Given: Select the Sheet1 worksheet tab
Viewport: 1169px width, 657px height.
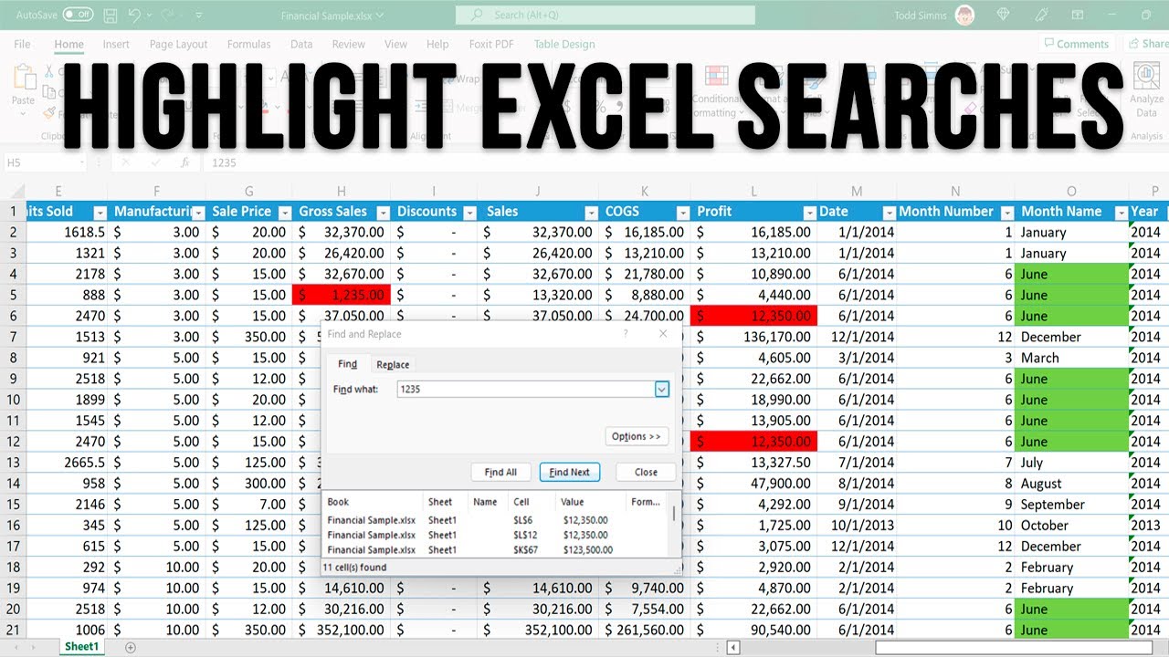Looking at the screenshot, I should (82, 647).
